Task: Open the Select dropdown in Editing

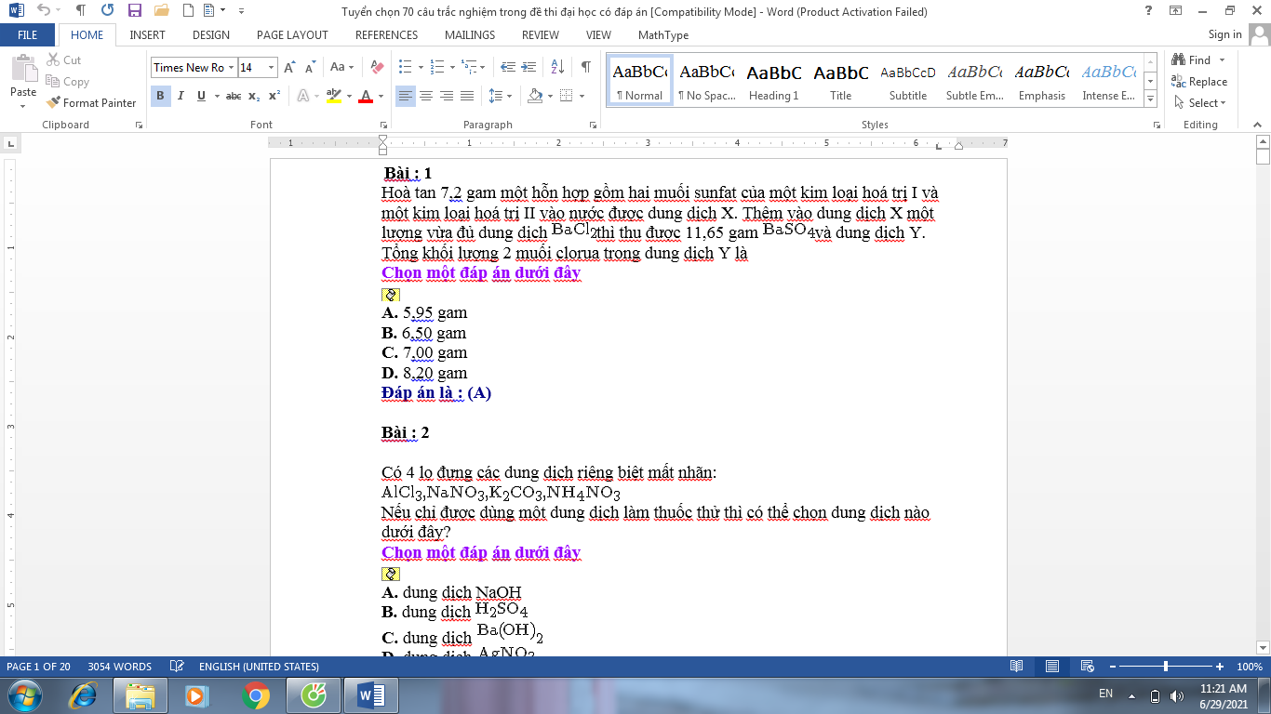Action: tap(1200, 102)
